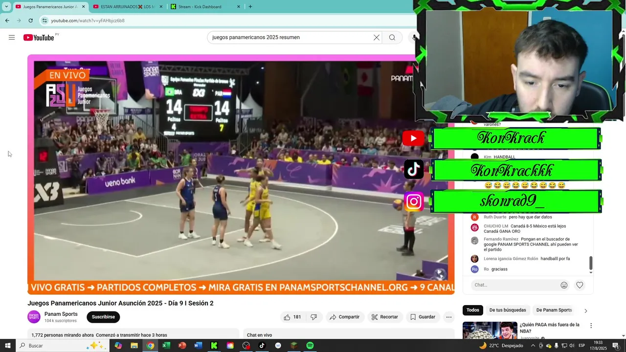Select the Todos filter chip
Image resolution: width=626 pixels, height=352 pixels.
tap(473, 310)
